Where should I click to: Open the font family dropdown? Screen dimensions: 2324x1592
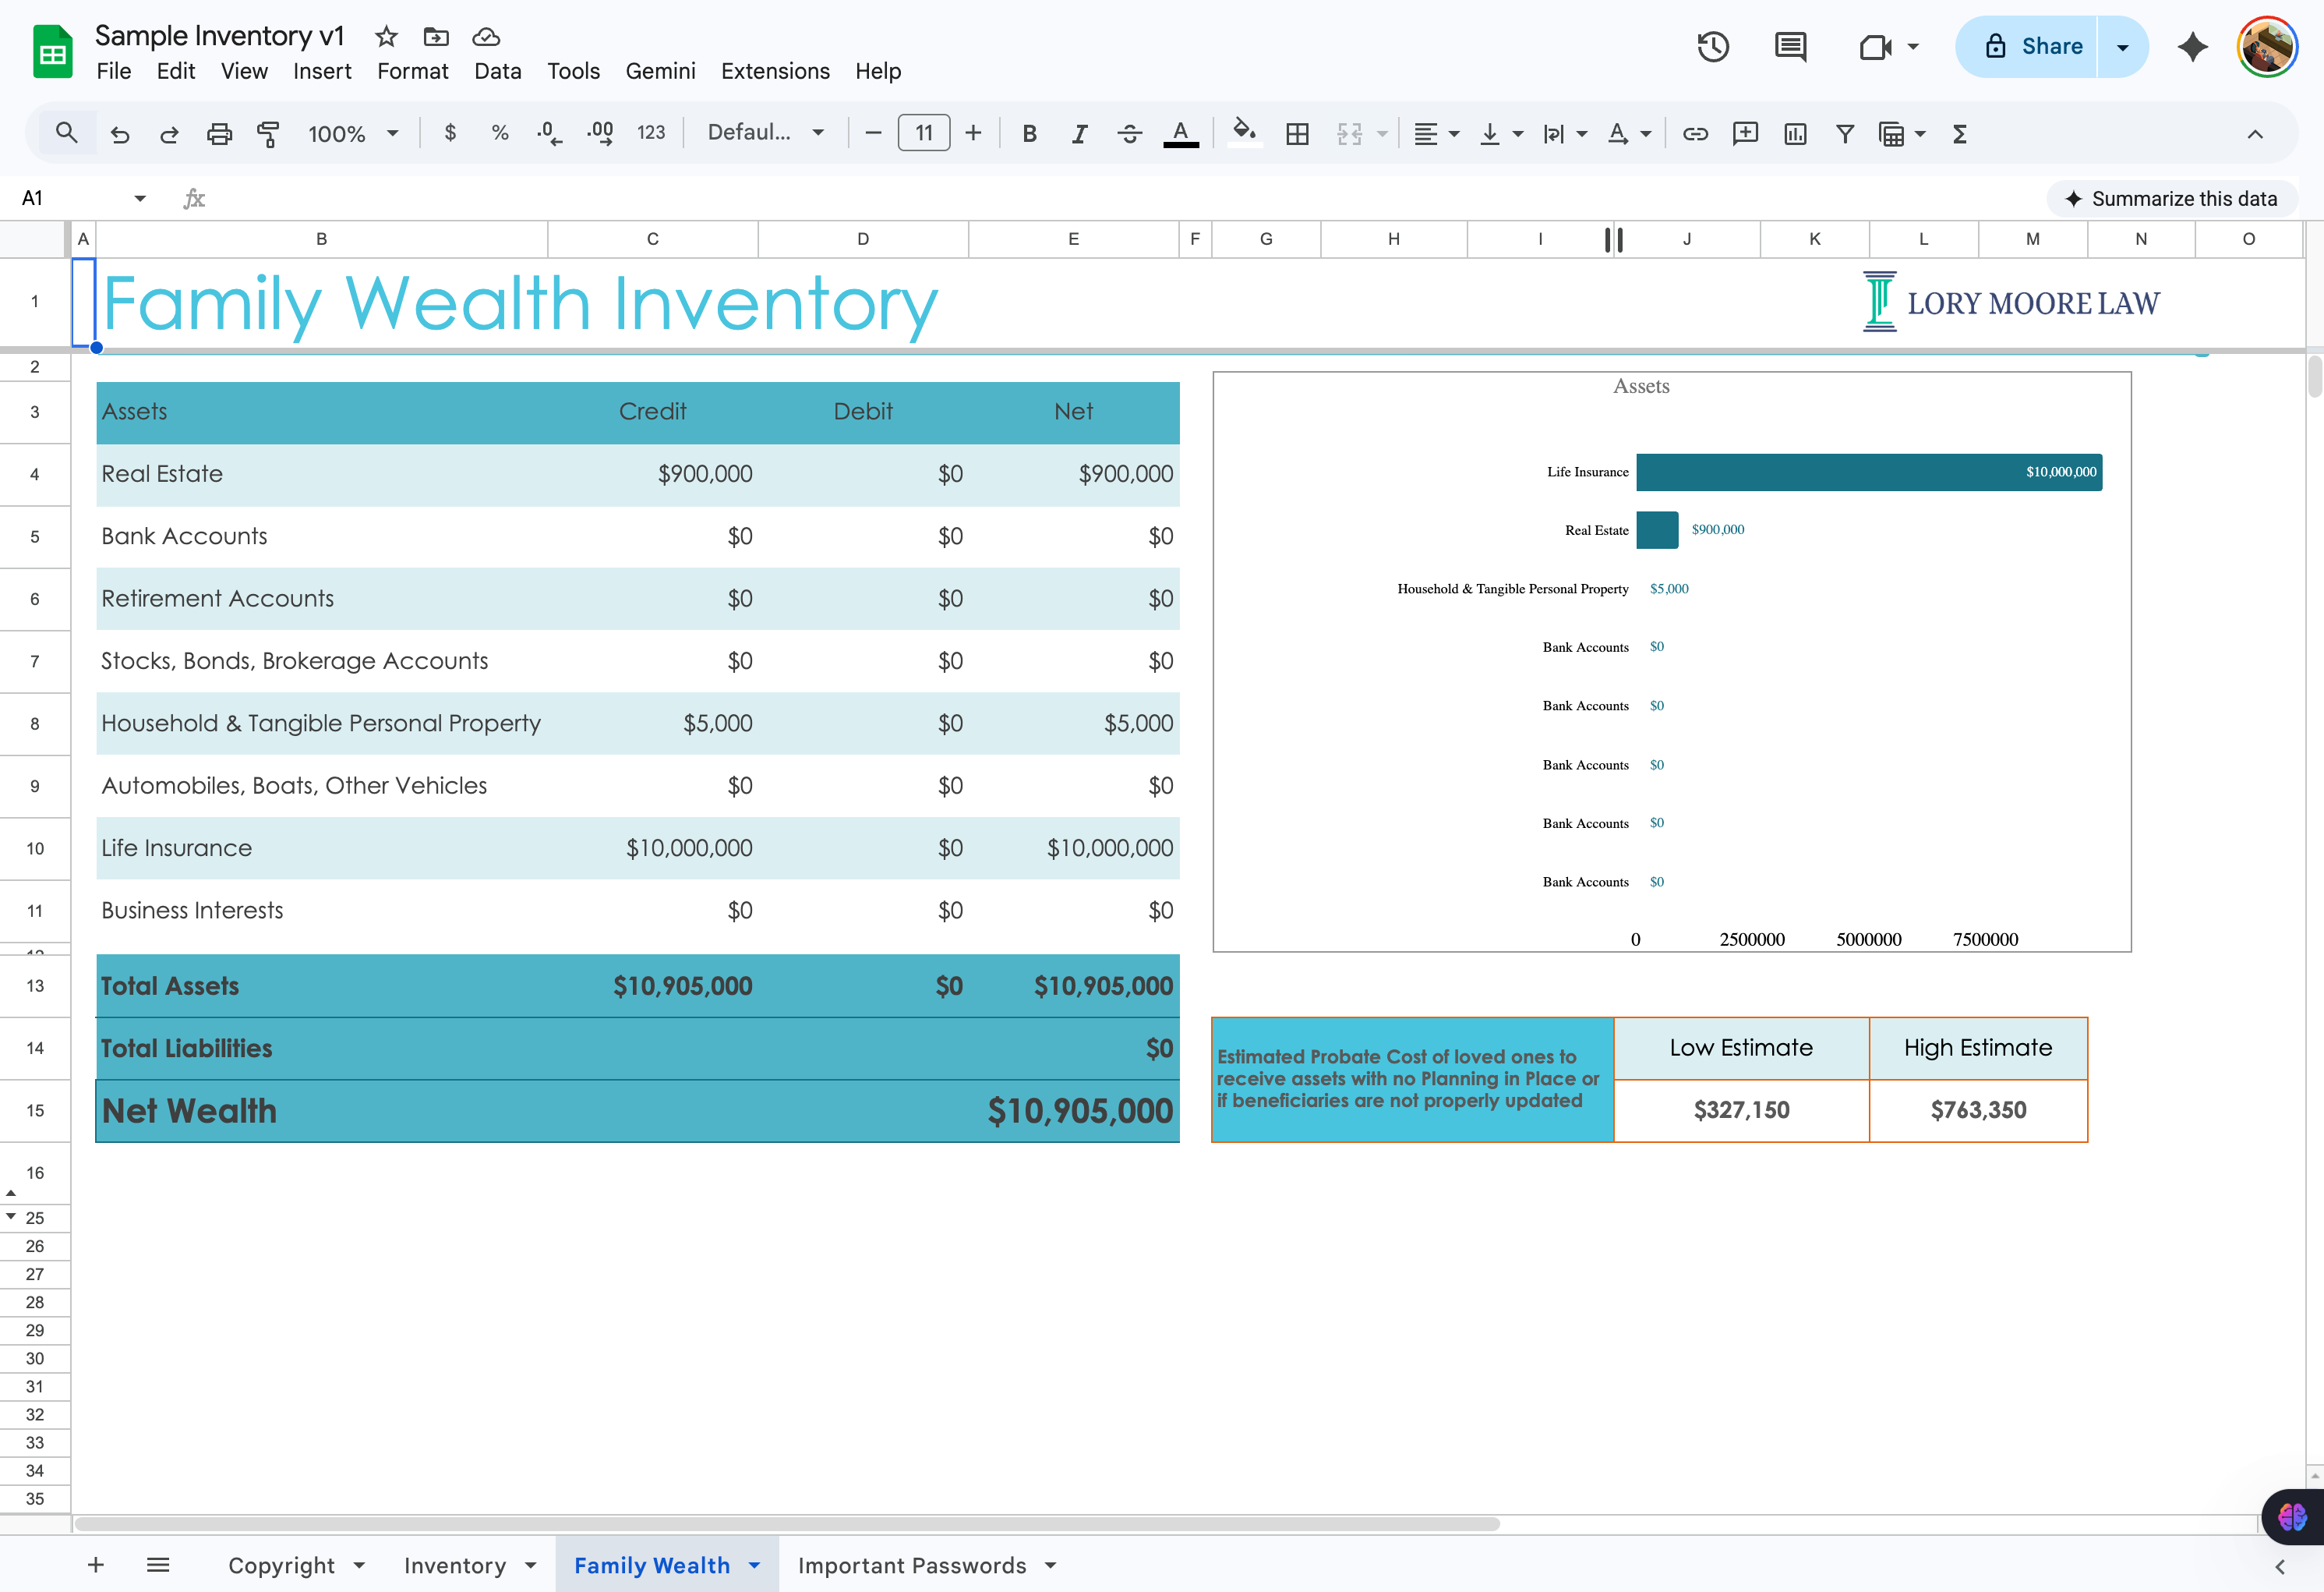coord(766,132)
